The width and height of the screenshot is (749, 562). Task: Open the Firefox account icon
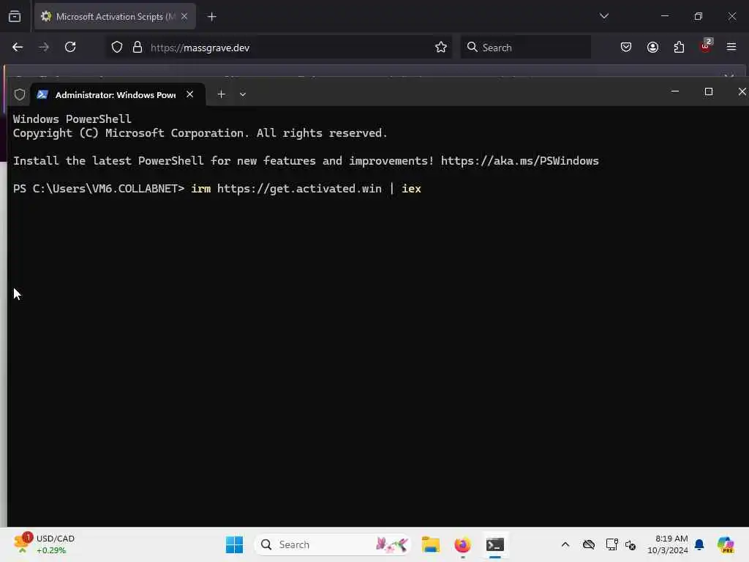(652, 48)
